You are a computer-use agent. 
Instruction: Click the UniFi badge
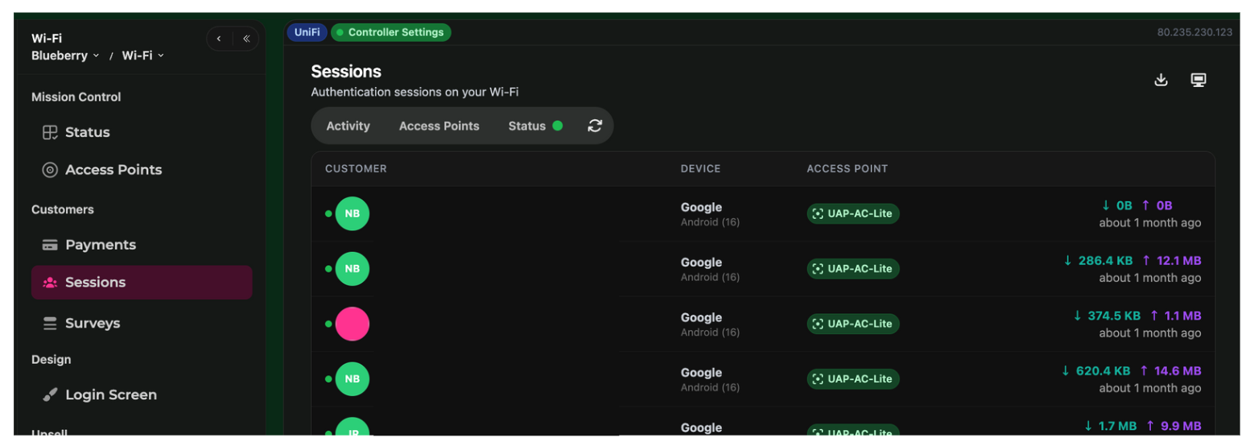point(307,32)
